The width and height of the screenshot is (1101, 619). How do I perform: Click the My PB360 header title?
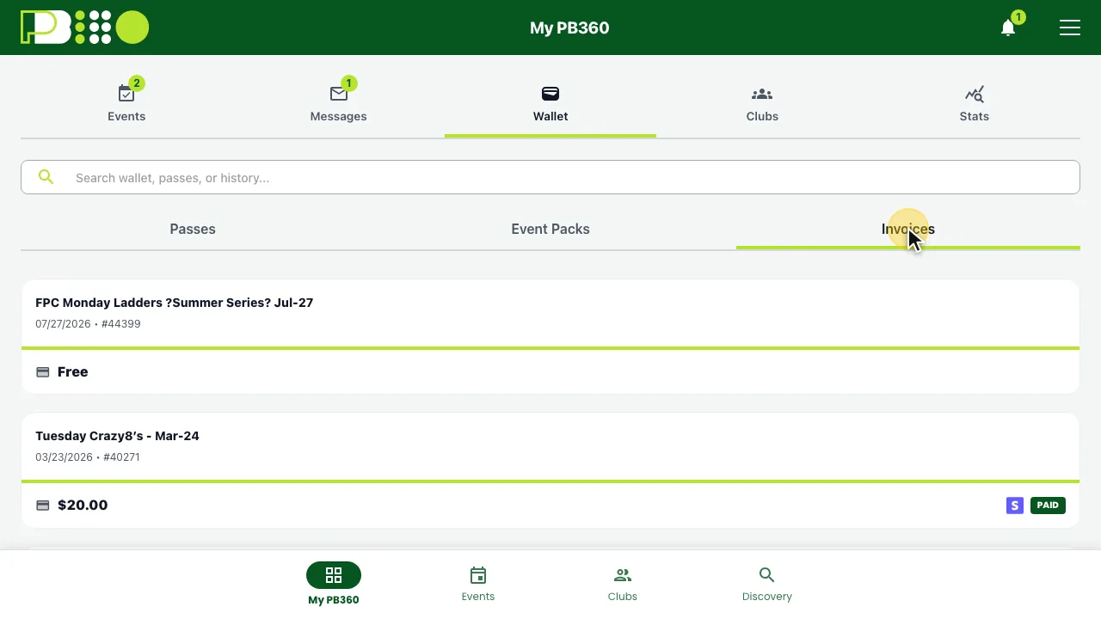point(569,28)
